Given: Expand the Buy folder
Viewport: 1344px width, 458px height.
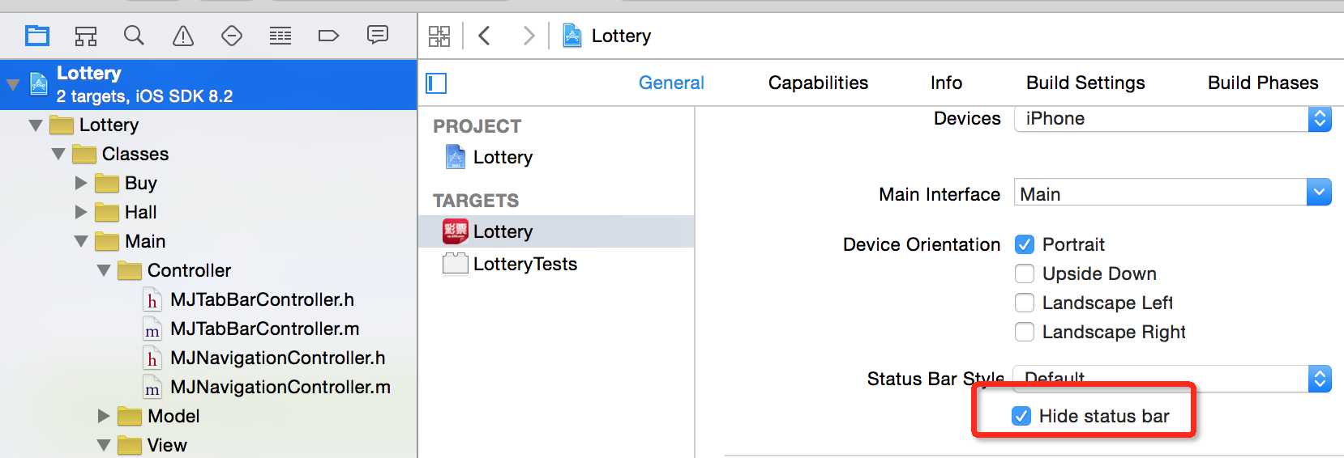Looking at the screenshot, I should tap(81, 183).
